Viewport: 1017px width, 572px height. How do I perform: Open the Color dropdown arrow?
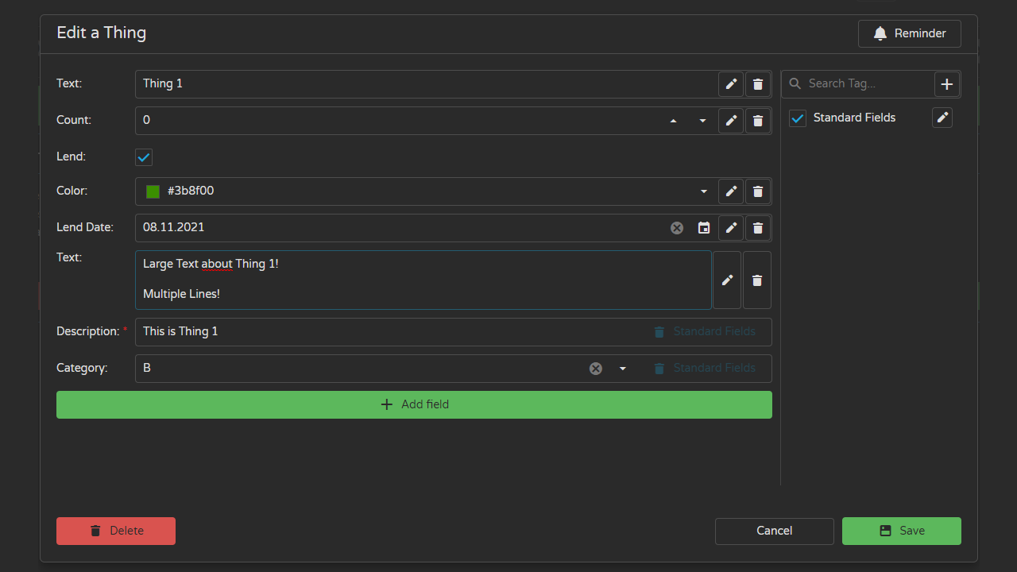click(704, 191)
